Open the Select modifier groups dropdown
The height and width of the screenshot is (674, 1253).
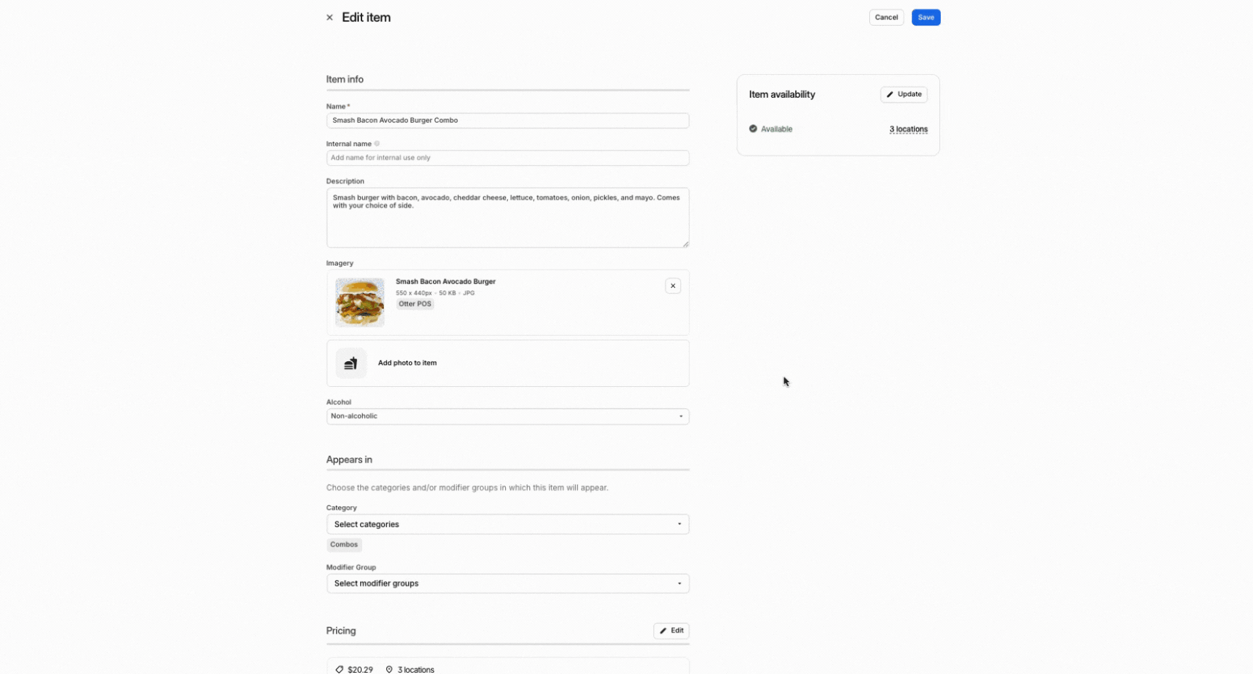[x=507, y=584]
